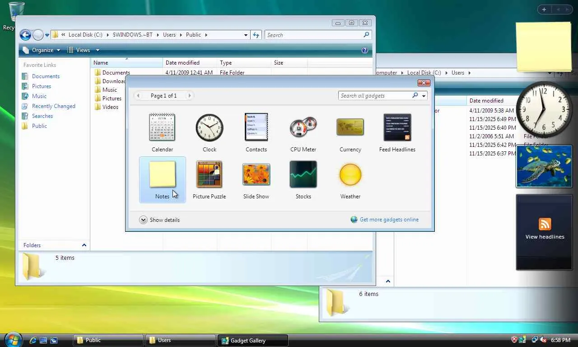
Task: Select the Notes gadget
Action: [162, 180]
